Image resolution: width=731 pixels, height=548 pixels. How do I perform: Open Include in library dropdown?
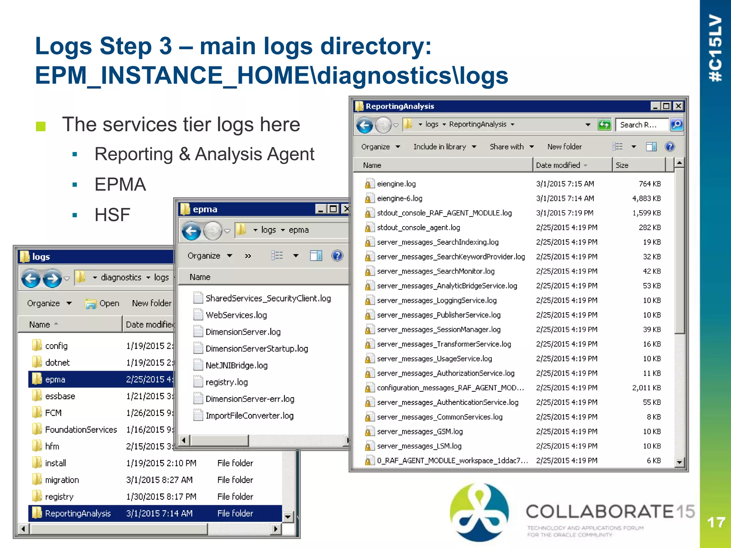coord(445,147)
